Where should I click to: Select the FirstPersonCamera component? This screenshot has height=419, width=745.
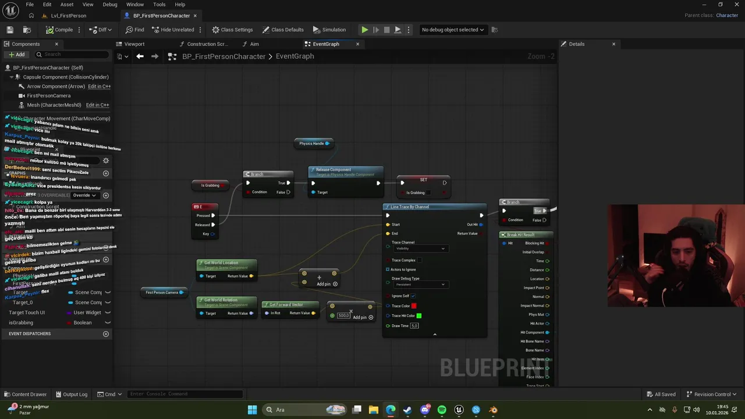pyautogui.click(x=48, y=95)
